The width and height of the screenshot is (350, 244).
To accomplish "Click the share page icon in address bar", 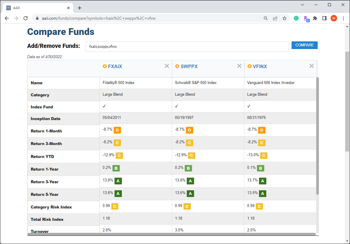I will [275, 18].
